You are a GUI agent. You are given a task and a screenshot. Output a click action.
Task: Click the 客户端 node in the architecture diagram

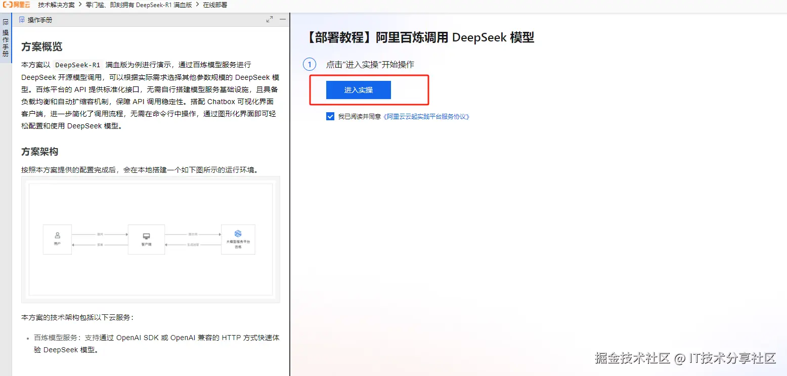click(146, 239)
